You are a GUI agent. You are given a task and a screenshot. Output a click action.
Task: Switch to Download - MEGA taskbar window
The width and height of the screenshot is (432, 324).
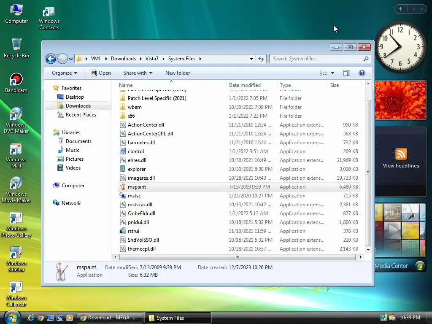tap(109, 318)
